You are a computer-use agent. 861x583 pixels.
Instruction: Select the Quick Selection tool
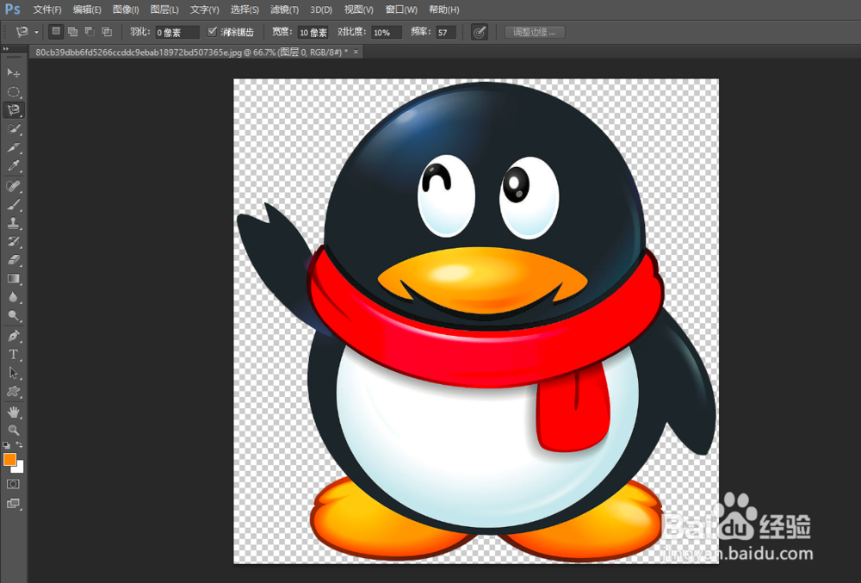coord(14,129)
